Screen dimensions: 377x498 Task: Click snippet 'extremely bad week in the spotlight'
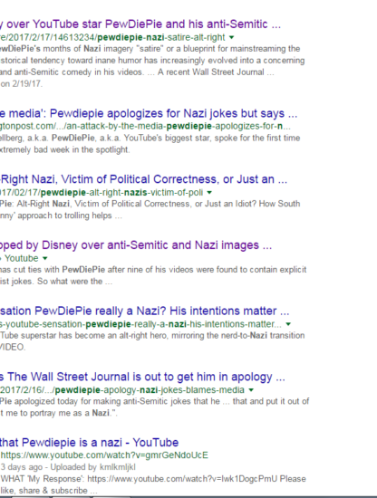pos(65,149)
